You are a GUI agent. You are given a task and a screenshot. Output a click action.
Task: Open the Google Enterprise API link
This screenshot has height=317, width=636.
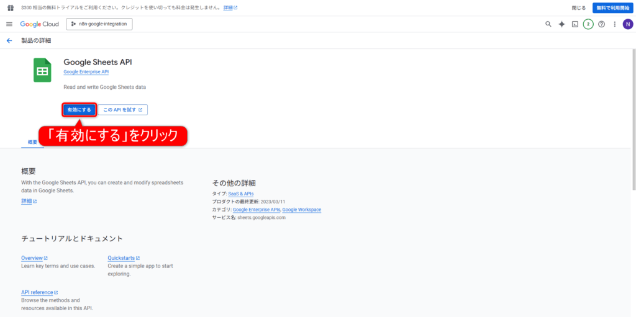point(86,72)
